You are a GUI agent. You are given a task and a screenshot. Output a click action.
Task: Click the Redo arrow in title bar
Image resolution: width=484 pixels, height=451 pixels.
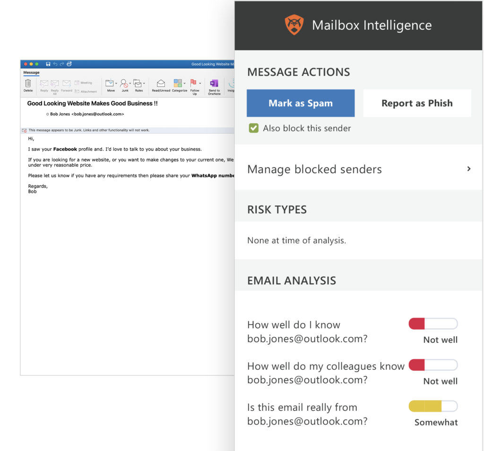pyautogui.click(x=62, y=64)
